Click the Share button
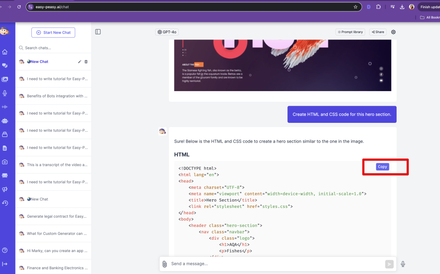The width and height of the screenshot is (440, 274). coord(378,32)
